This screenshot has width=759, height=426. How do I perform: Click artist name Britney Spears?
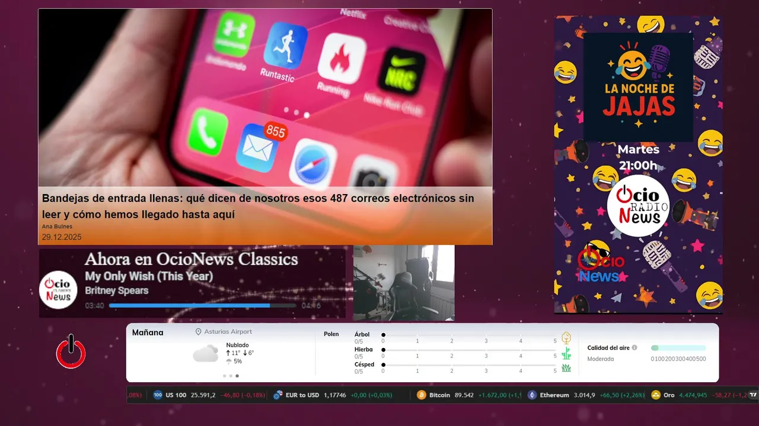click(x=117, y=291)
